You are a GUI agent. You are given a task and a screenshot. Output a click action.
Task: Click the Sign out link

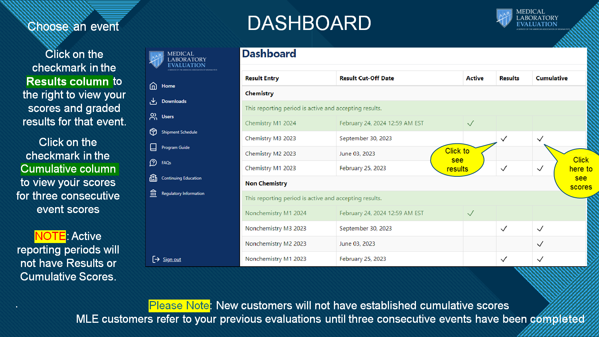tap(172, 259)
